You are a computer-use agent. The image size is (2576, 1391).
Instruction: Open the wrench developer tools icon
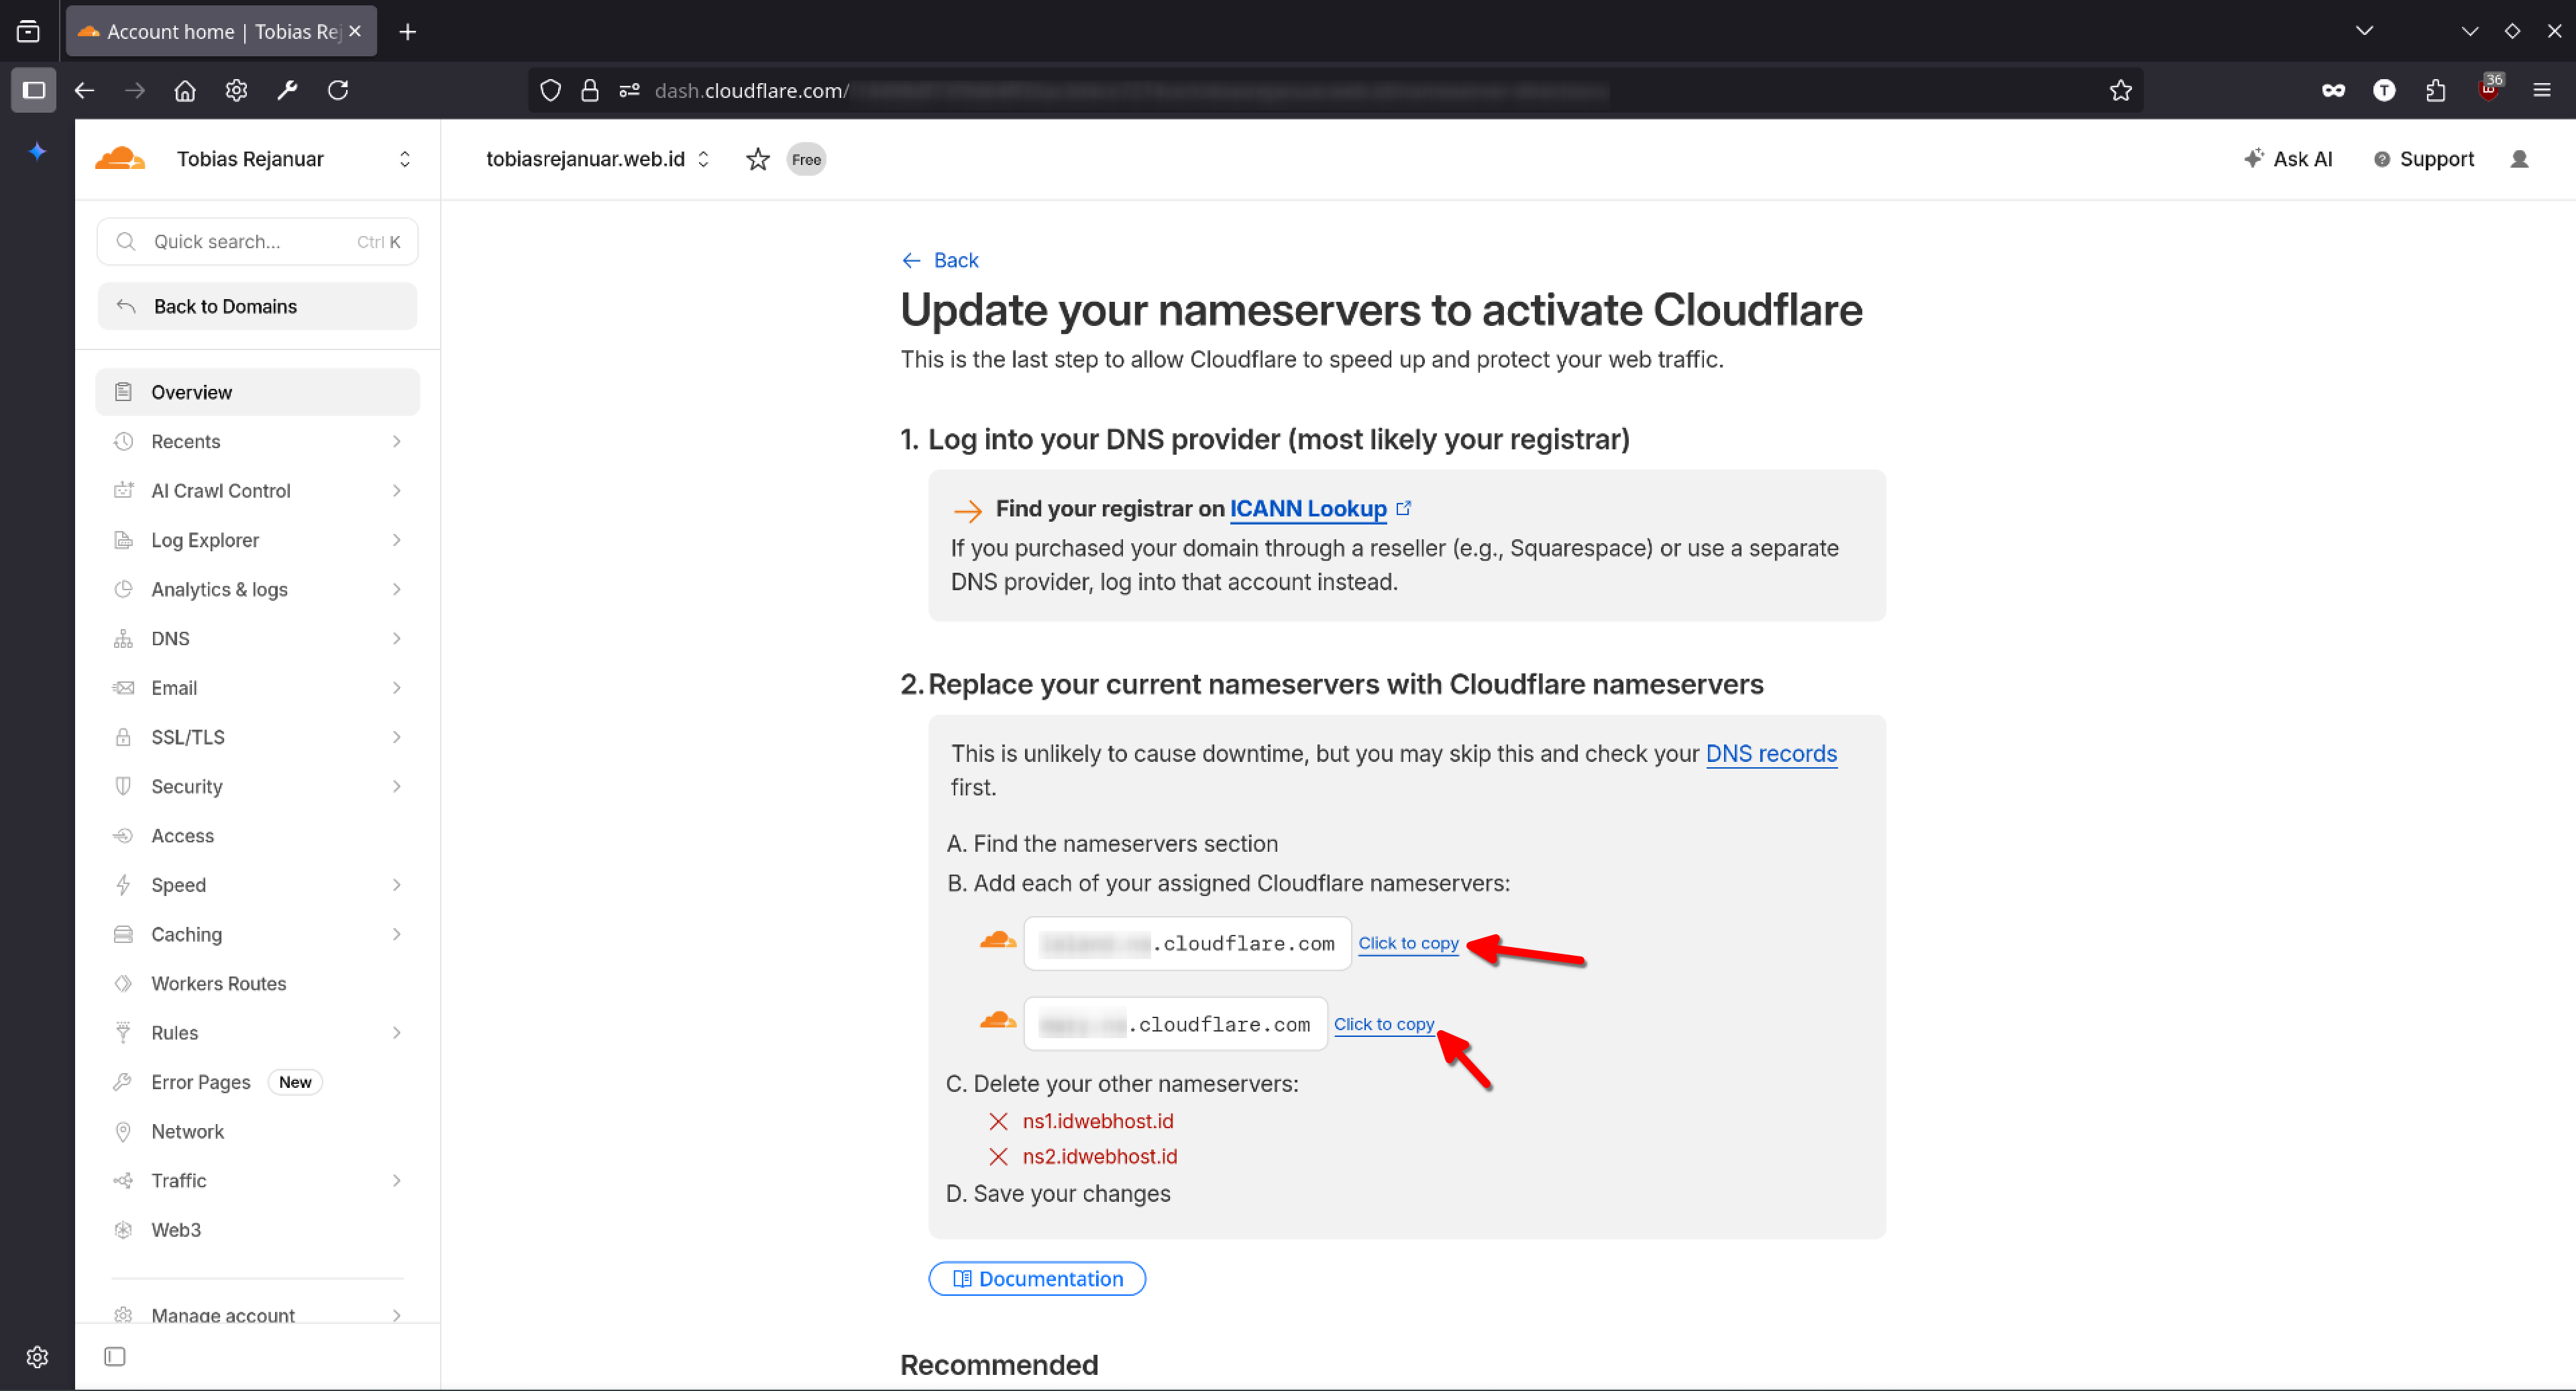pyautogui.click(x=287, y=90)
